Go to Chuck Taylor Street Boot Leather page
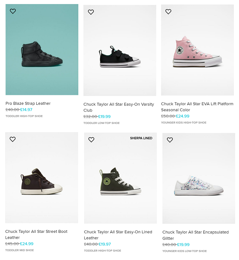This screenshot has height=260, width=239. point(36,235)
